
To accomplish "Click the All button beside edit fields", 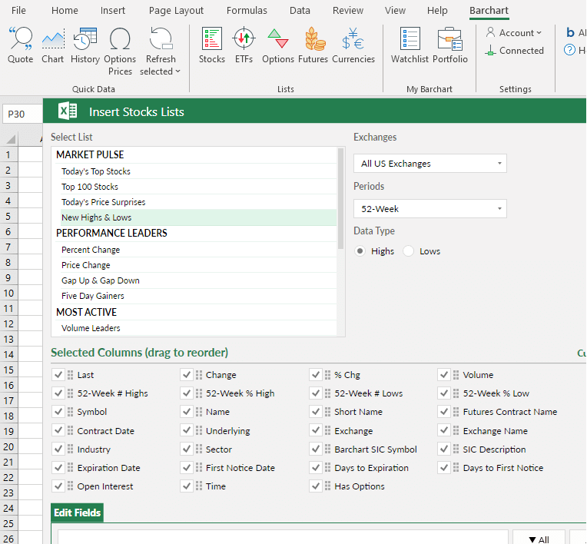I will [x=539, y=539].
